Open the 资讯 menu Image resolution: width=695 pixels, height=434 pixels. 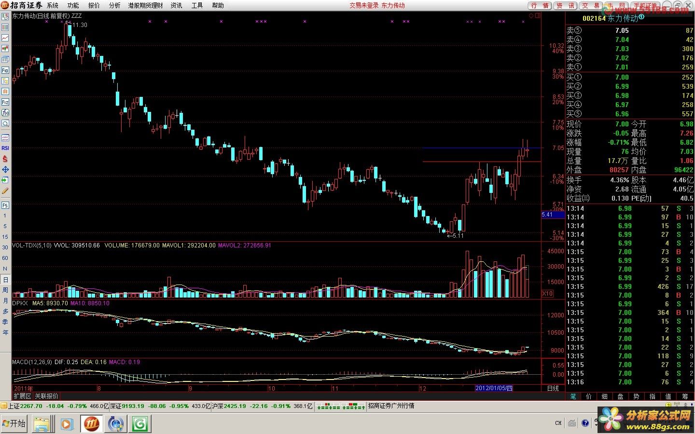pyautogui.click(x=176, y=5)
